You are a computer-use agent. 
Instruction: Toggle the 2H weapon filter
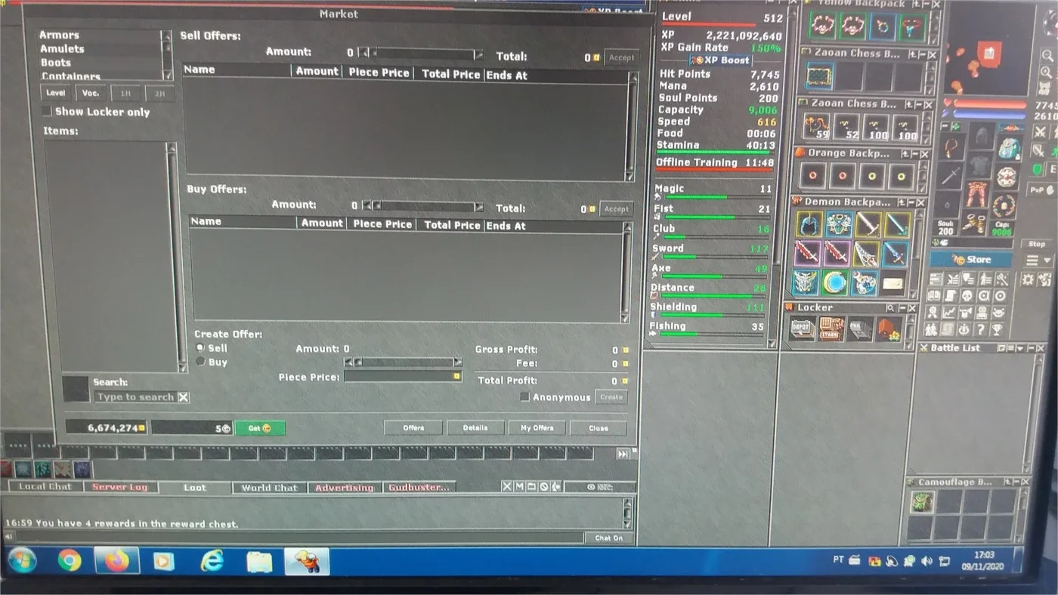[159, 93]
